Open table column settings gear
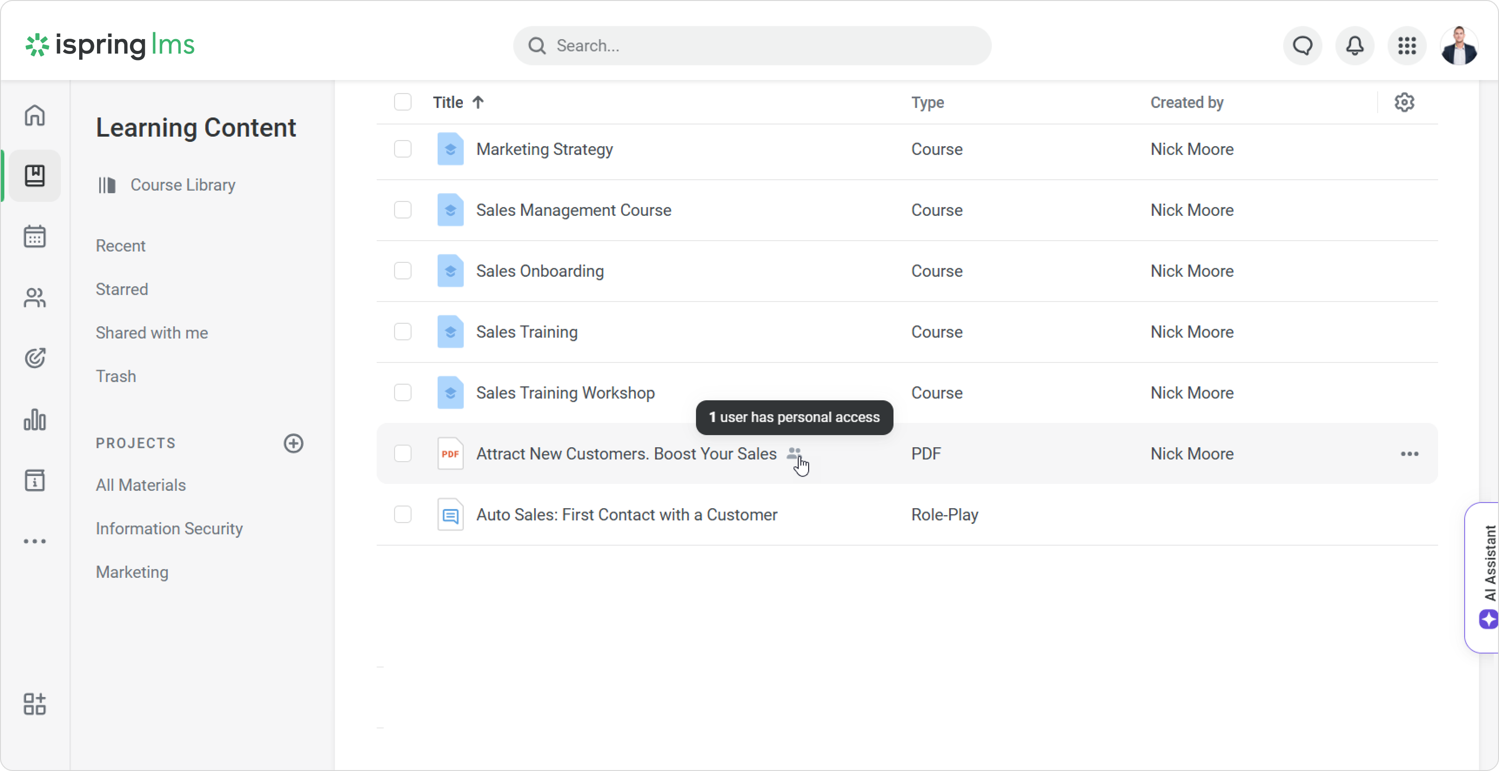 [x=1404, y=102]
